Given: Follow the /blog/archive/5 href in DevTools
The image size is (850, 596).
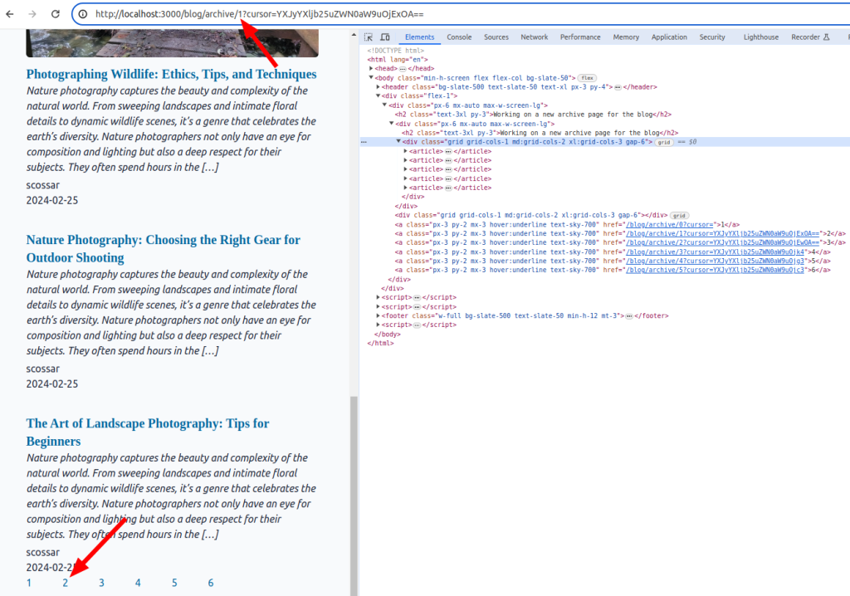Looking at the screenshot, I should 715,270.
